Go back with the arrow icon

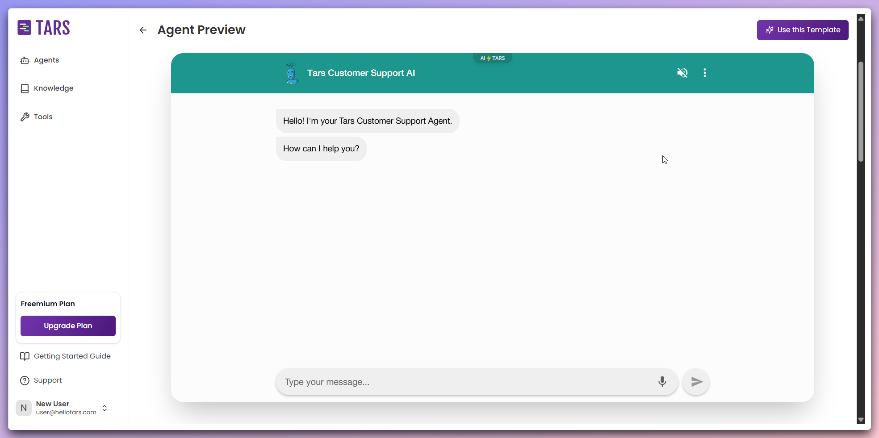click(143, 30)
